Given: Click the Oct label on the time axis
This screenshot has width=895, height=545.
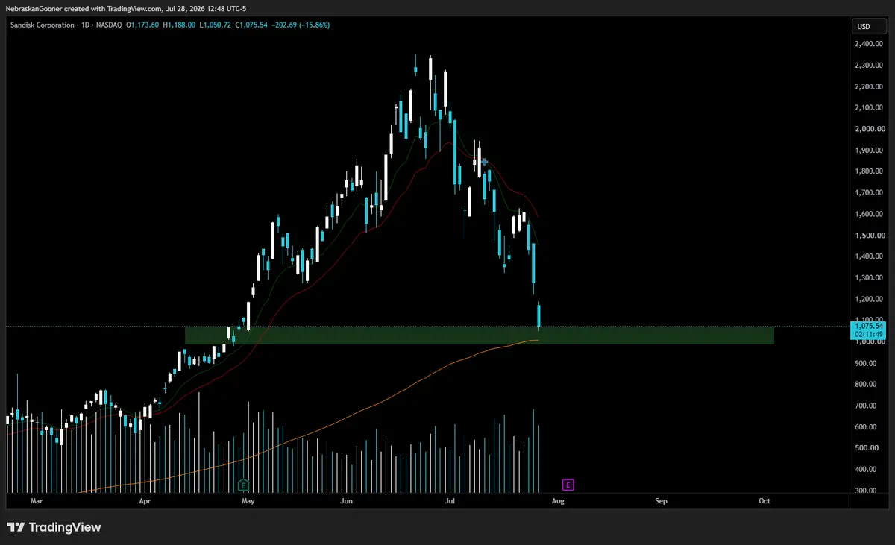Looking at the screenshot, I should tap(764, 502).
